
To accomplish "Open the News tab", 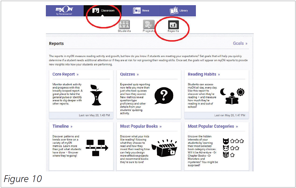I will [x=141, y=11].
